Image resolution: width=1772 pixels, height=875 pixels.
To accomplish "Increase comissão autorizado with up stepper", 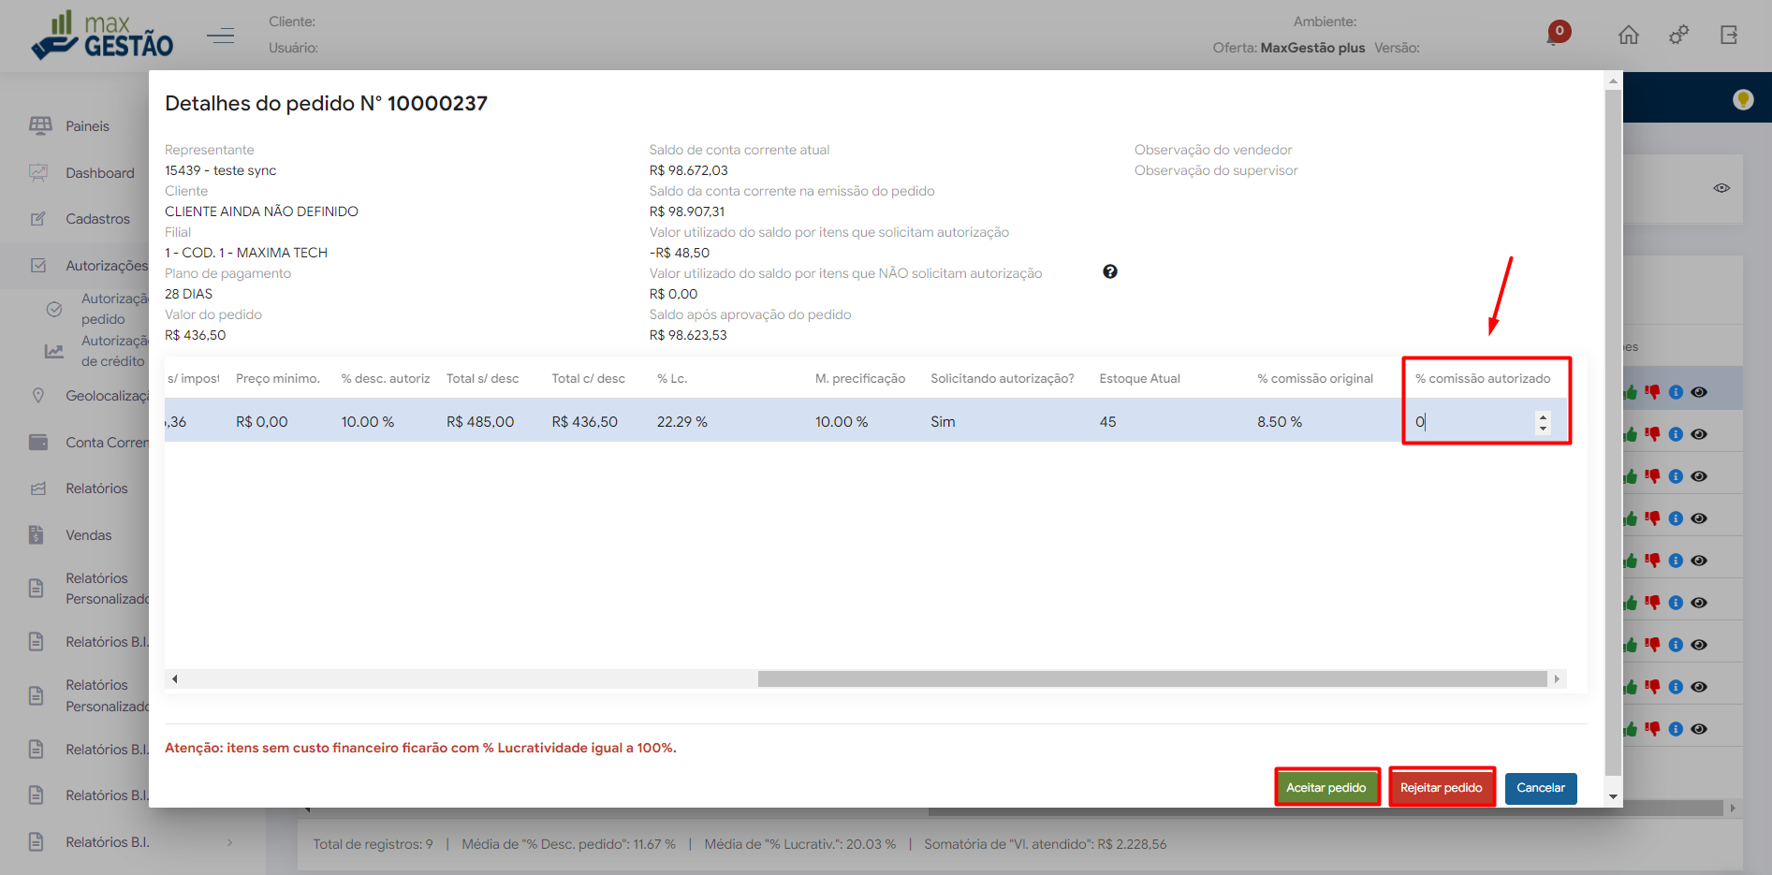I will pos(1544,417).
